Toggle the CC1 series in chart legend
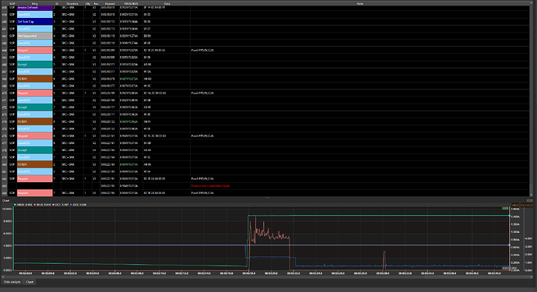The image size is (537, 292). coord(61,205)
